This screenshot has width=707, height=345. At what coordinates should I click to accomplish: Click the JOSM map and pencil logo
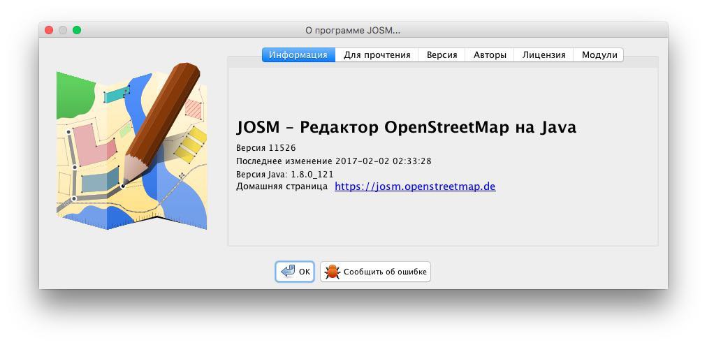[x=131, y=146]
